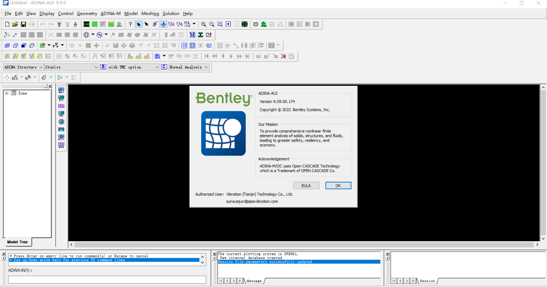This screenshot has height=287, width=547.
Task: Open the Statics analysis type dropdown
Action: point(71,67)
